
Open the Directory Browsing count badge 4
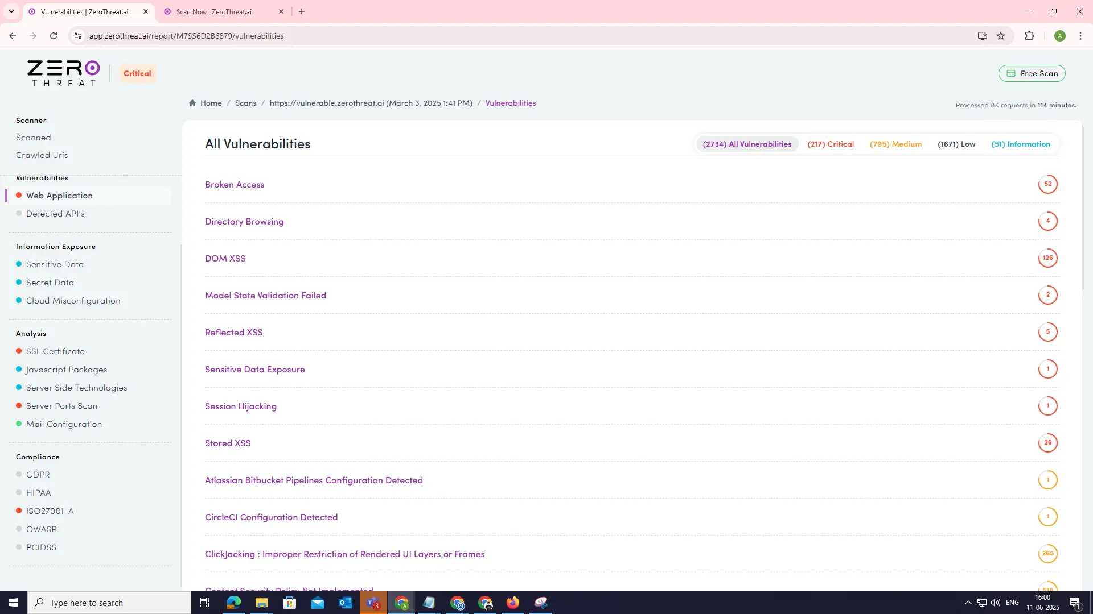click(x=1047, y=221)
